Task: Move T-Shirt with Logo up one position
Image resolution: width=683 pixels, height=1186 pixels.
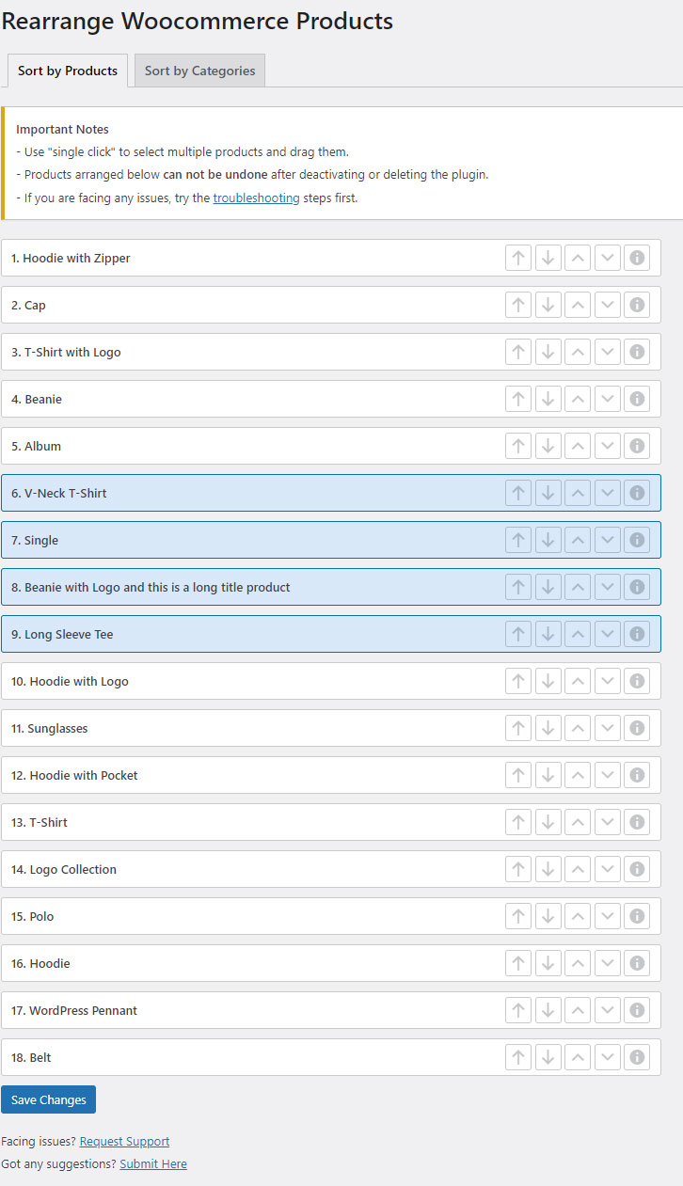Action: [578, 352]
